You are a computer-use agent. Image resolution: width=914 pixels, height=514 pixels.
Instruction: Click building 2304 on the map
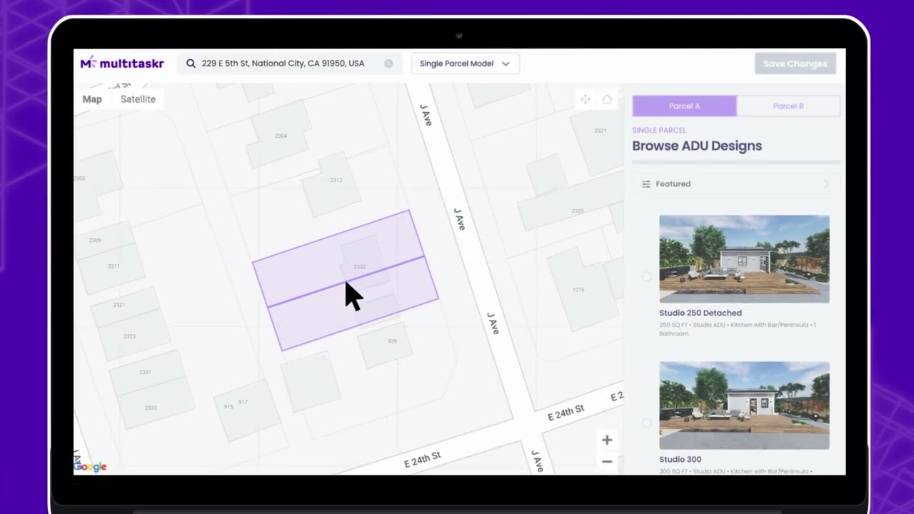(x=280, y=135)
